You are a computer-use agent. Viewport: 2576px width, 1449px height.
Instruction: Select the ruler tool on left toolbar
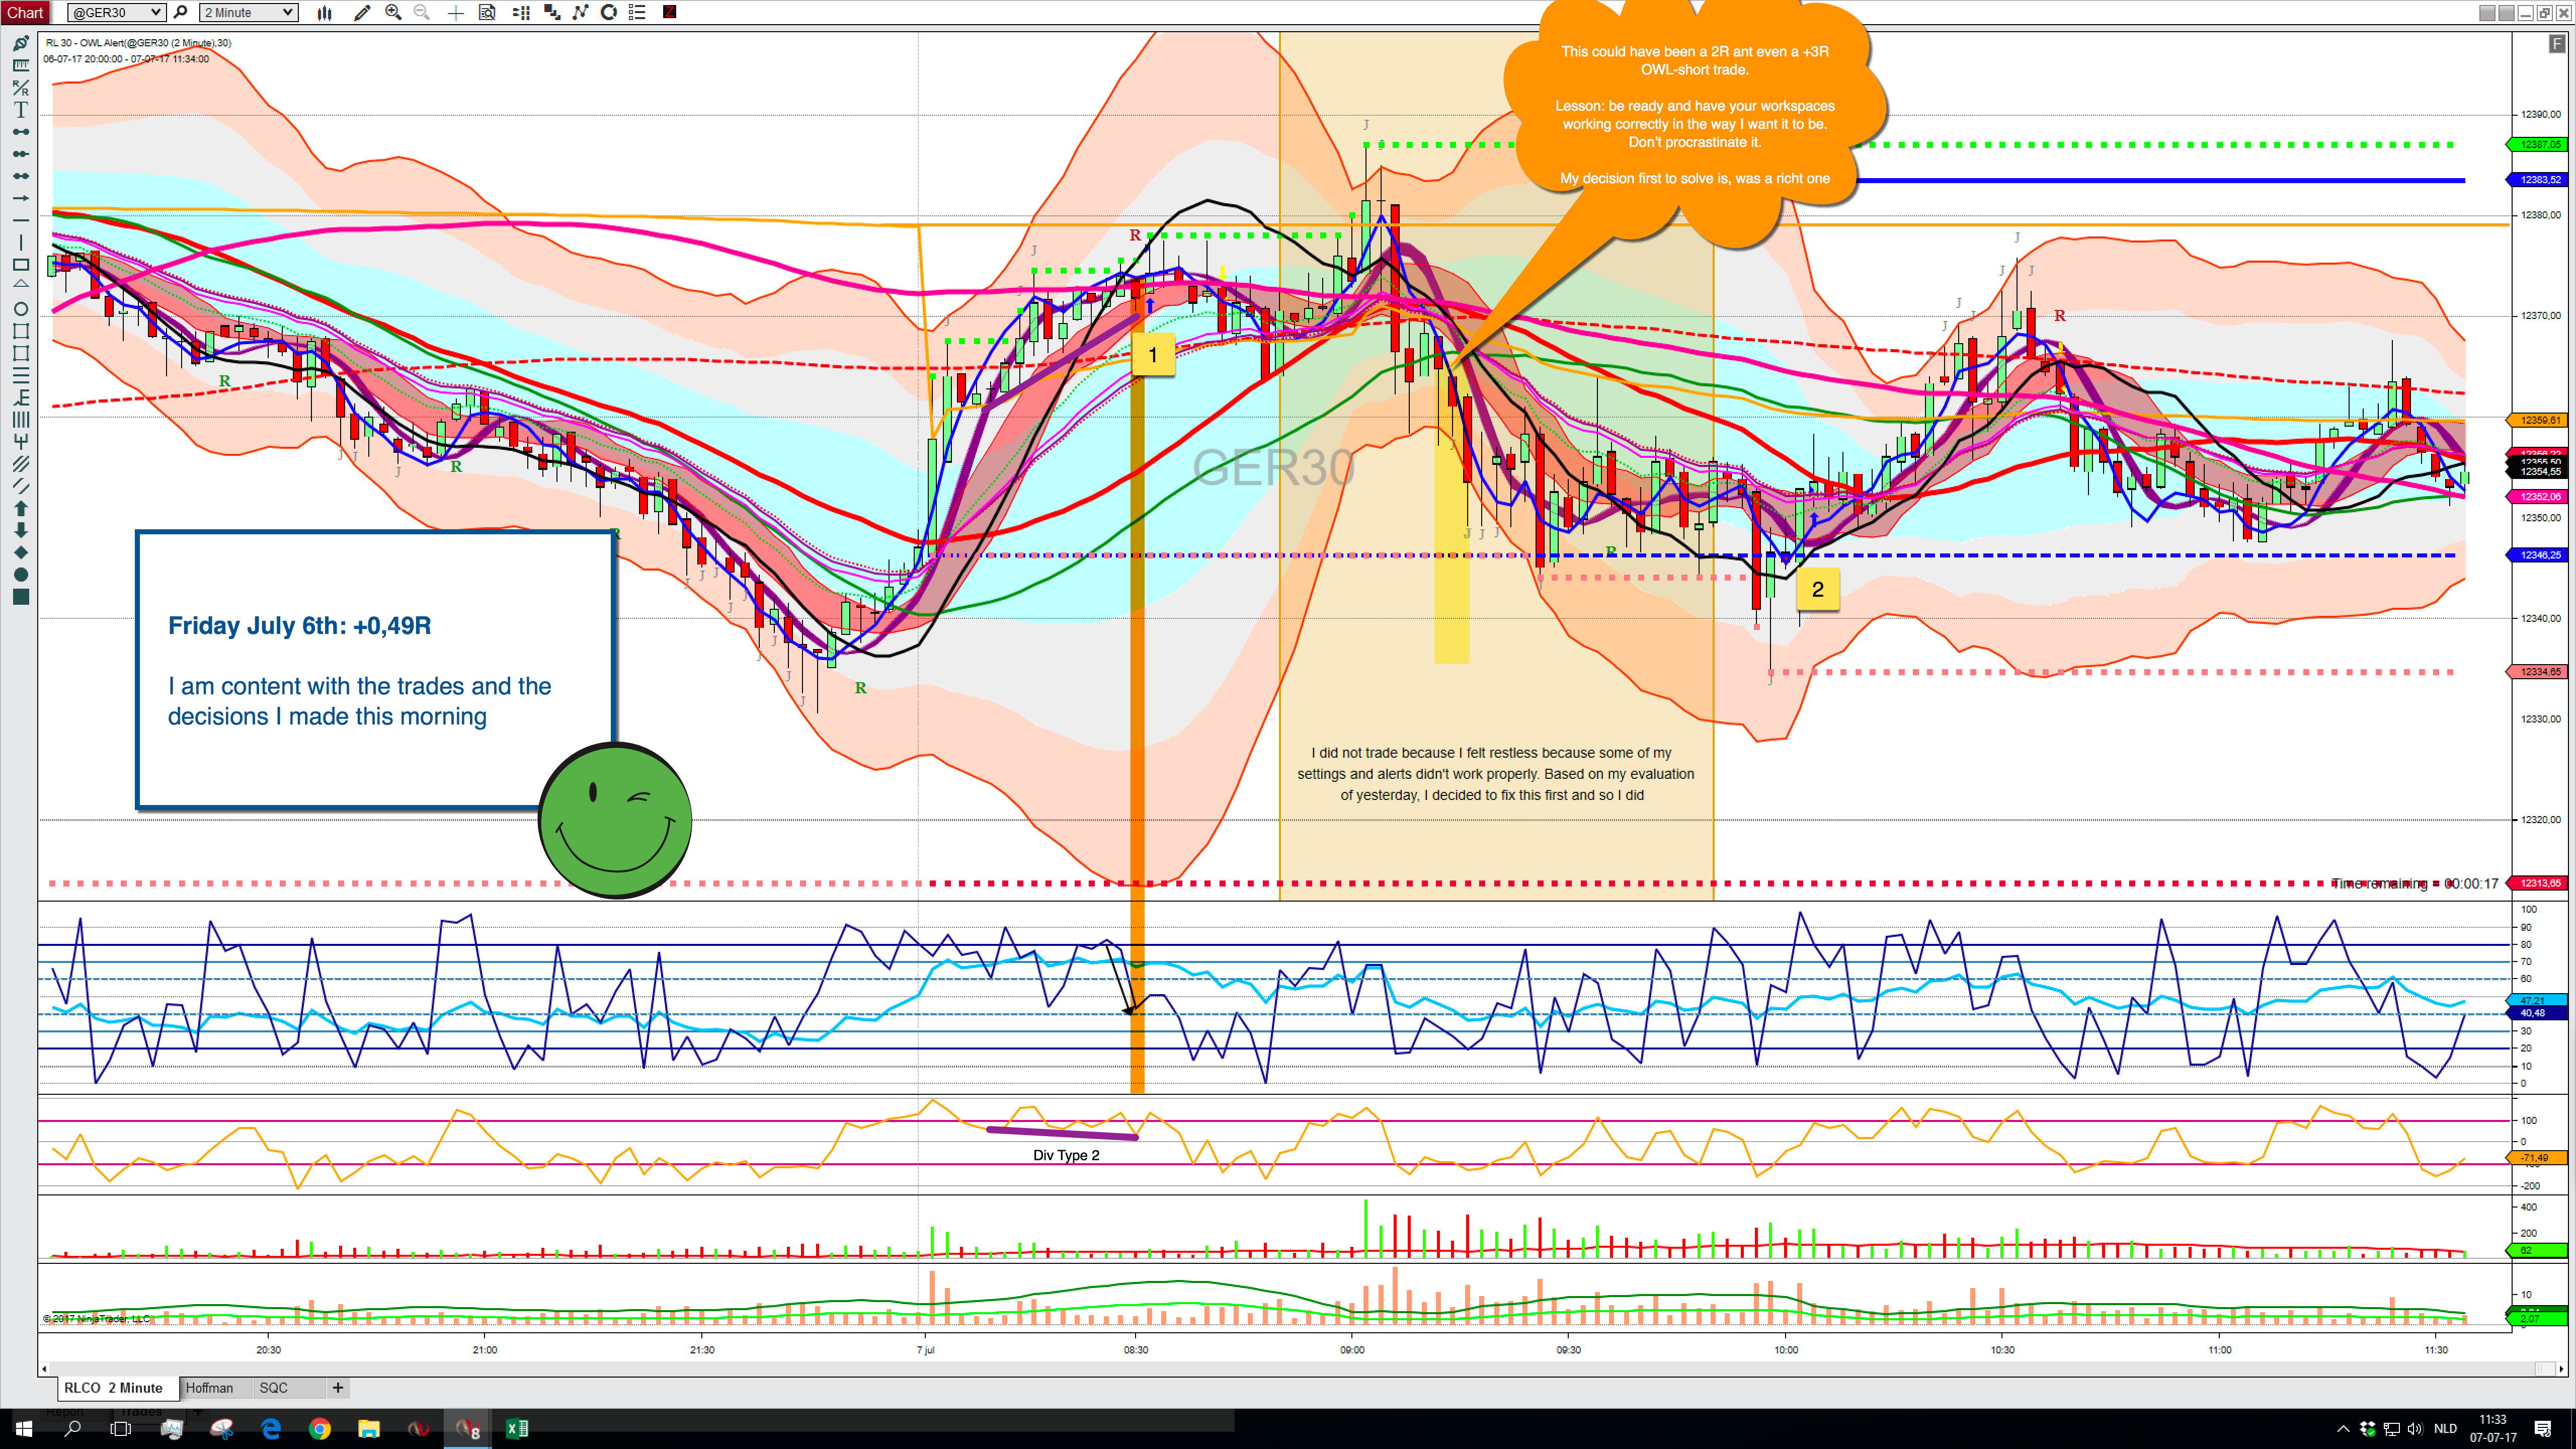[20, 65]
